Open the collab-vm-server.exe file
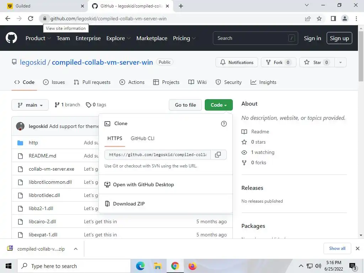This screenshot has height=273, width=364. (x=52, y=169)
